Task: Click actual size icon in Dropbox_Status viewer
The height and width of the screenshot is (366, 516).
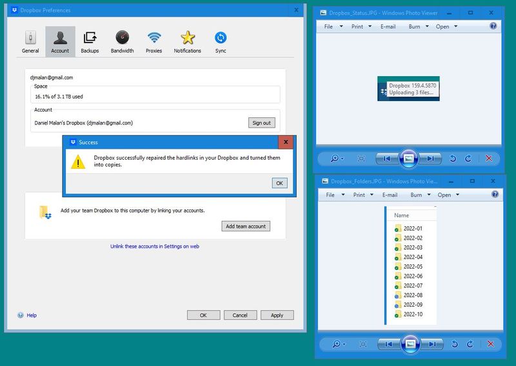Action: click(361, 159)
